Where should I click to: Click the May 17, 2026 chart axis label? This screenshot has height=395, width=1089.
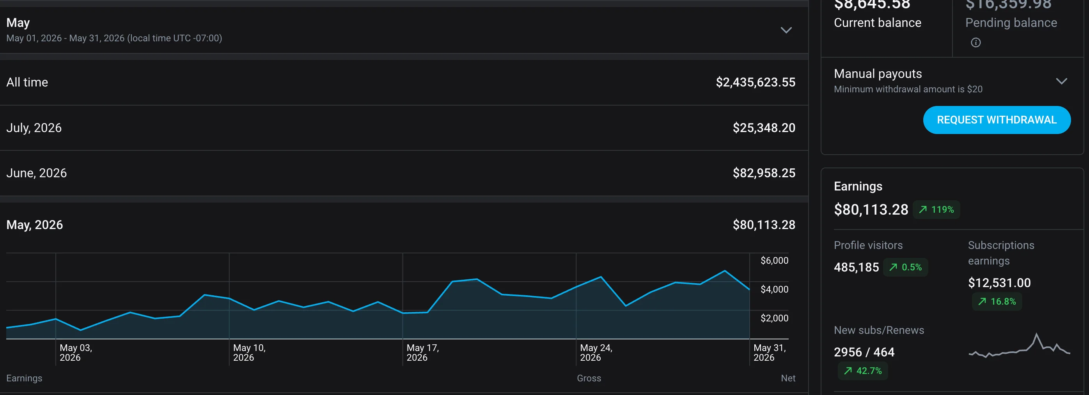point(423,353)
